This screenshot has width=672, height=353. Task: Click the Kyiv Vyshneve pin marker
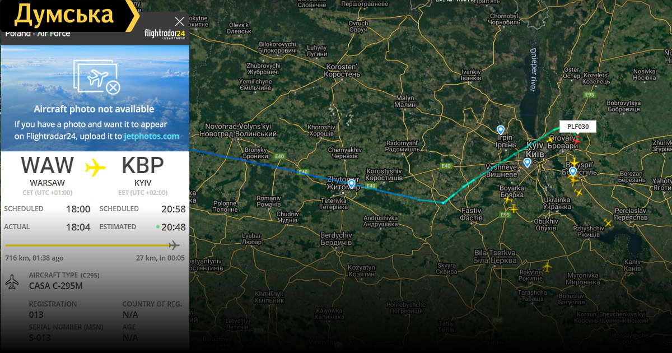(527, 163)
